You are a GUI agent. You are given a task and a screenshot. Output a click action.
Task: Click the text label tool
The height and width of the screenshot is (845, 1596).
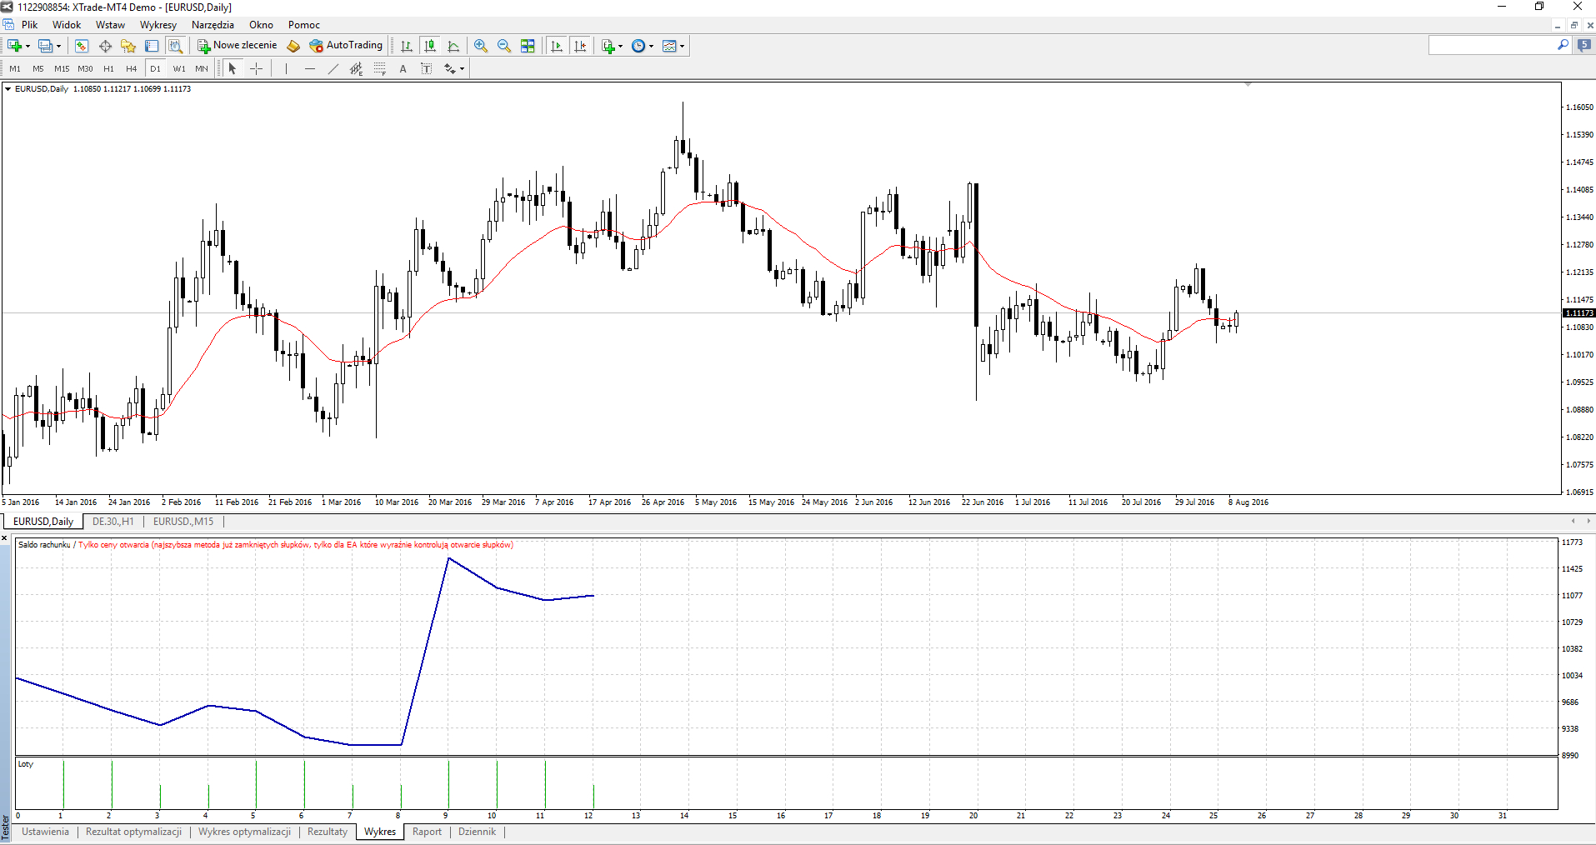click(403, 69)
